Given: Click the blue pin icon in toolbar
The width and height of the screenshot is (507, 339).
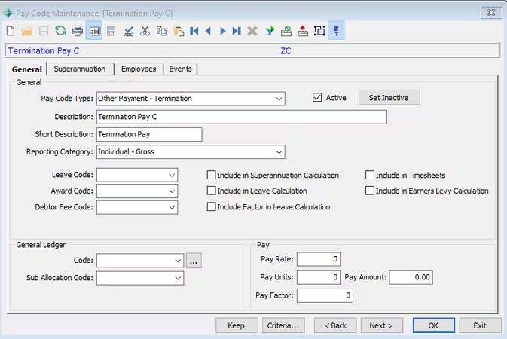Looking at the screenshot, I should pos(337,31).
